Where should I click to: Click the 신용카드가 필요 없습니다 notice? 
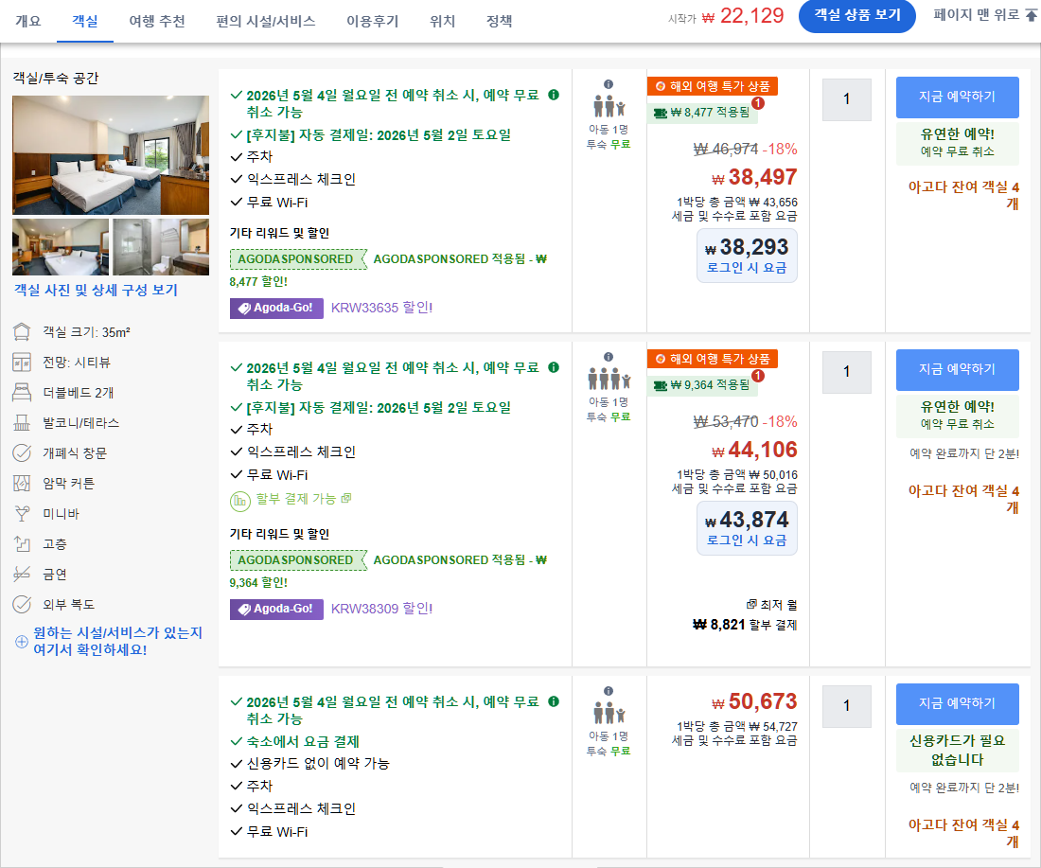958,751
